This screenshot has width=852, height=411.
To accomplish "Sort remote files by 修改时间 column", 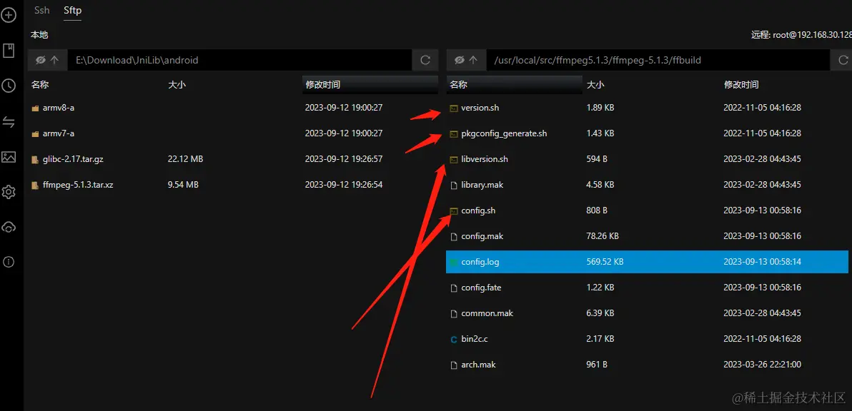I will point(741,85).
